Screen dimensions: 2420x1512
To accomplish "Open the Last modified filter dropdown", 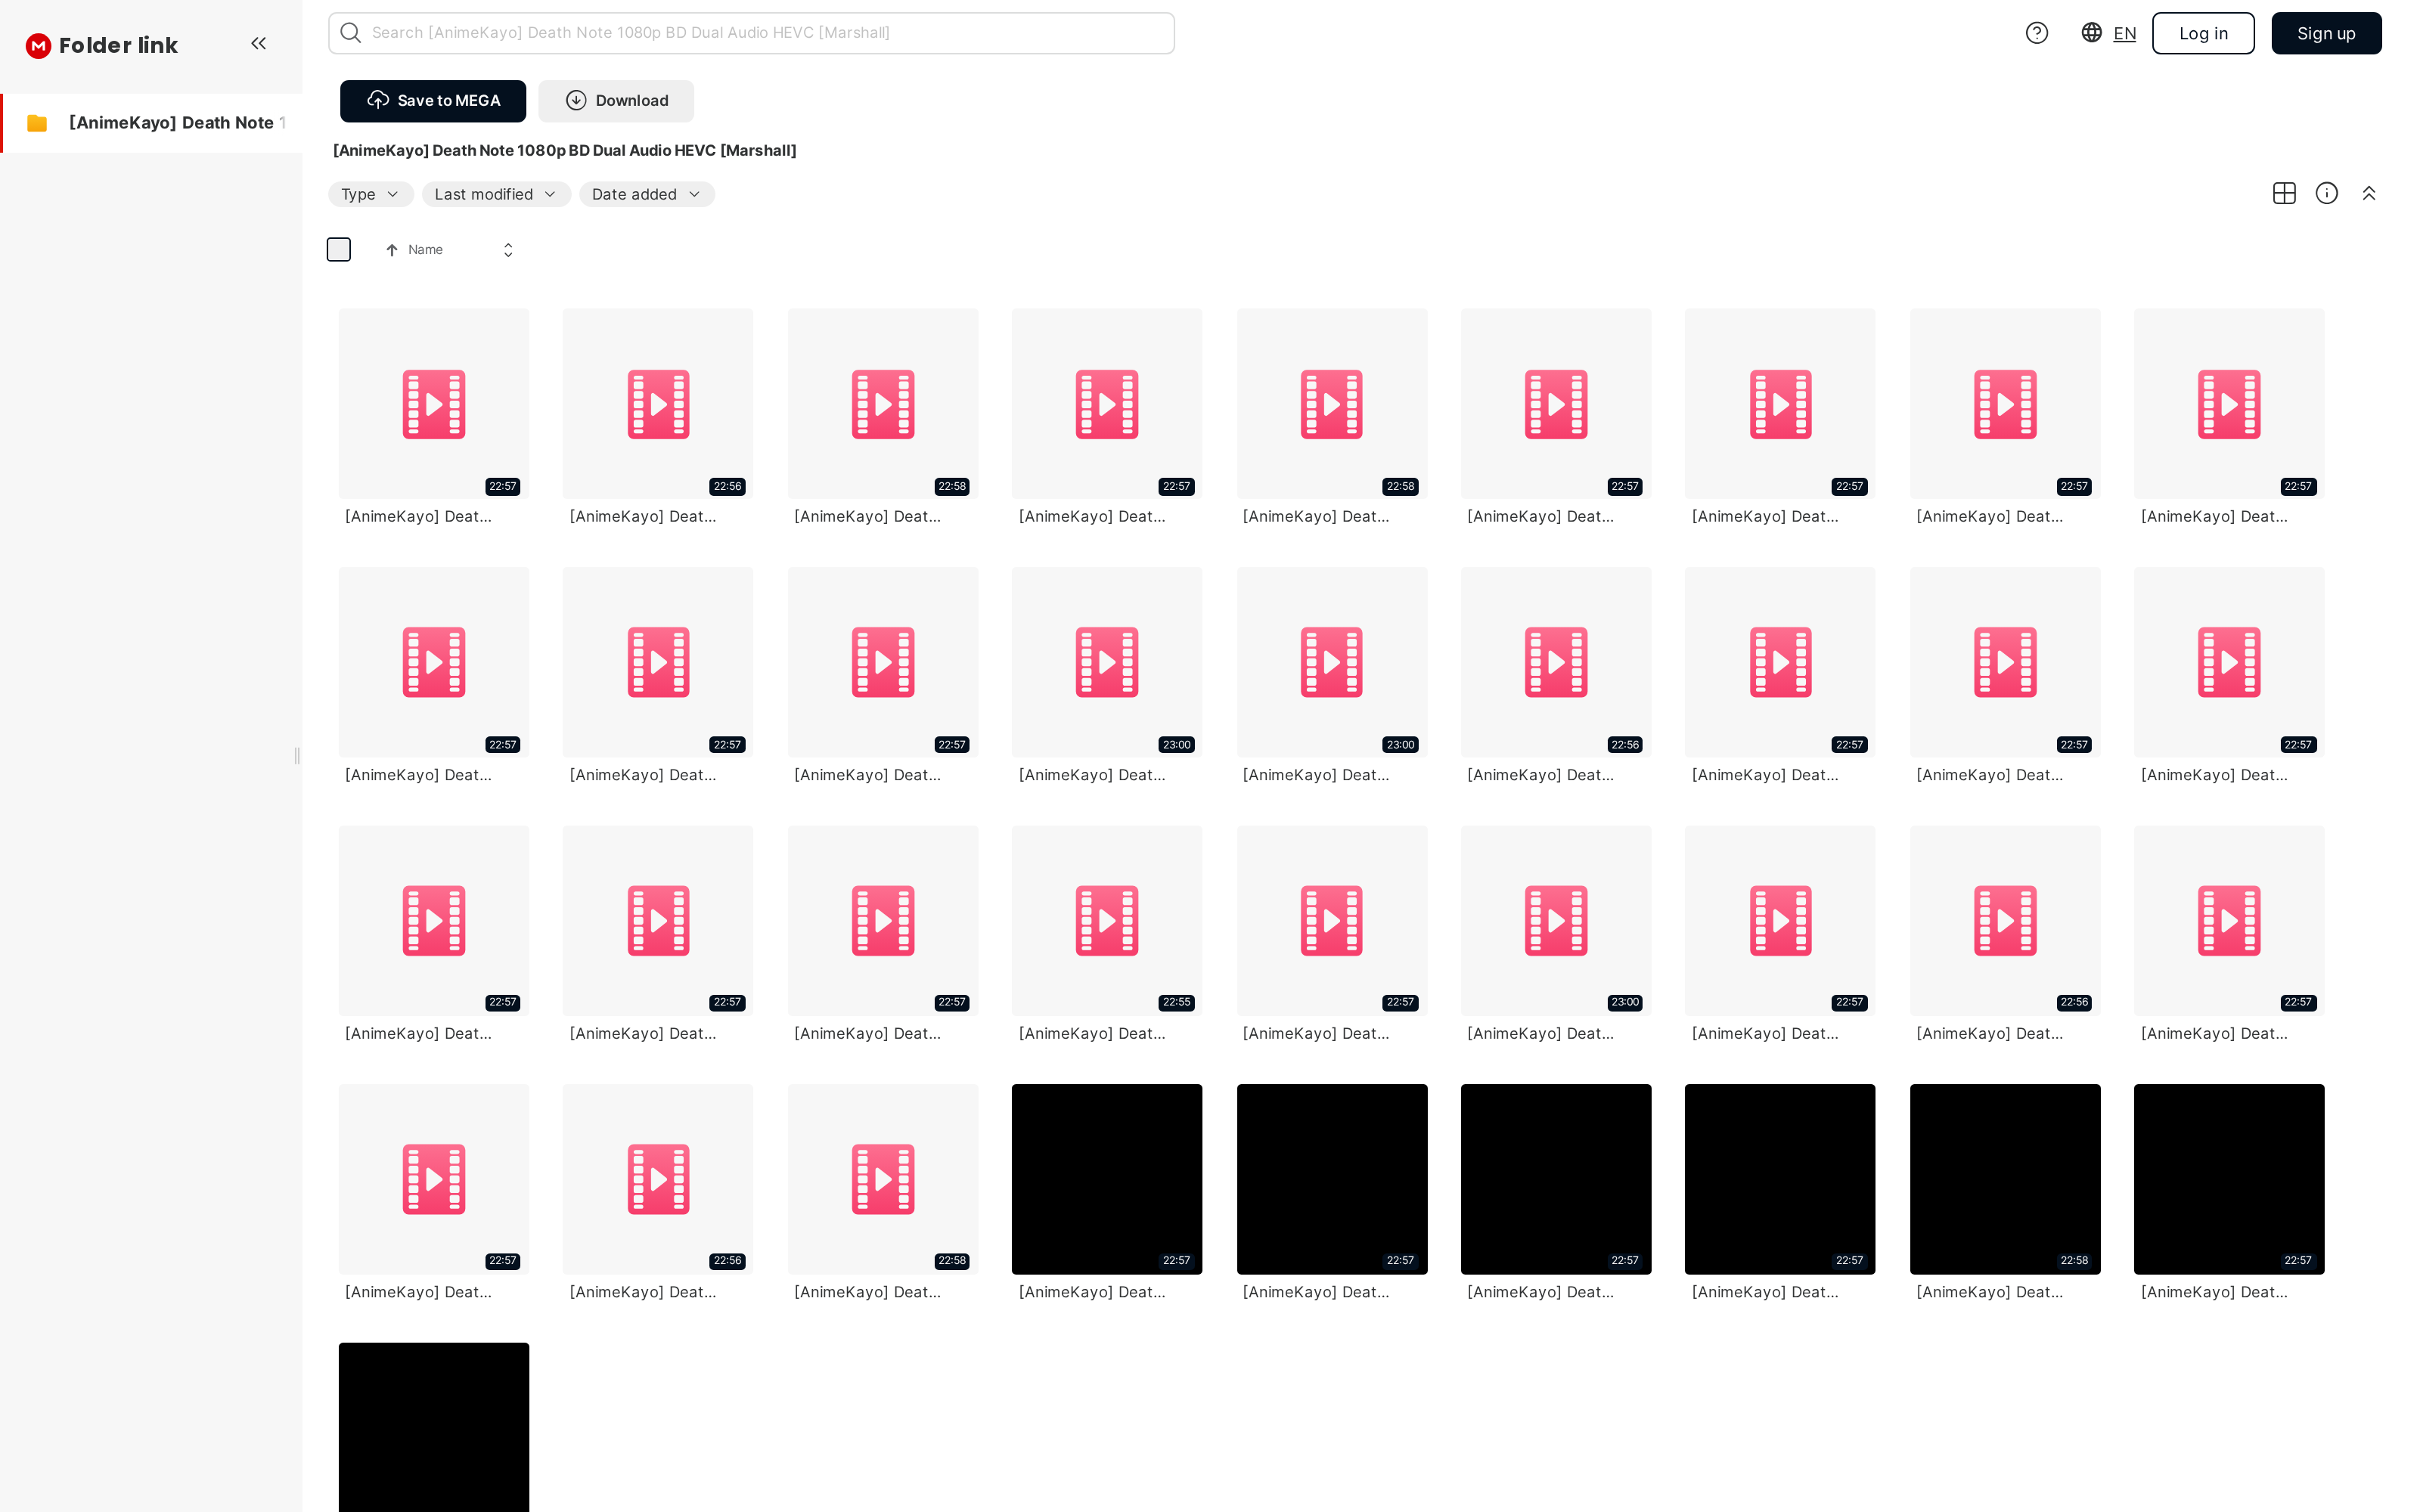I will tap(496, 194).
